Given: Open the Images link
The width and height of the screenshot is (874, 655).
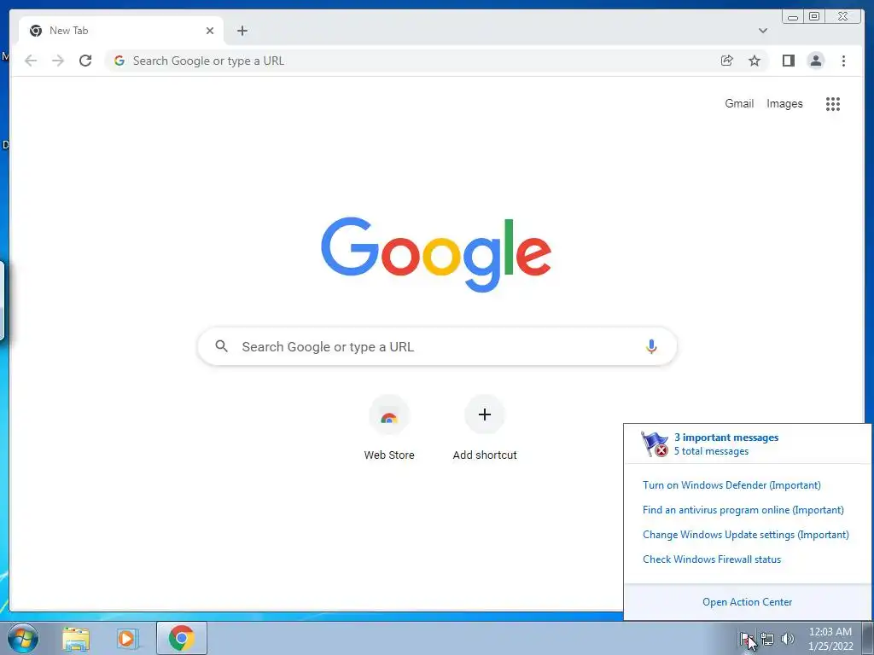Looking at the screenshot, I should (784, 103).
